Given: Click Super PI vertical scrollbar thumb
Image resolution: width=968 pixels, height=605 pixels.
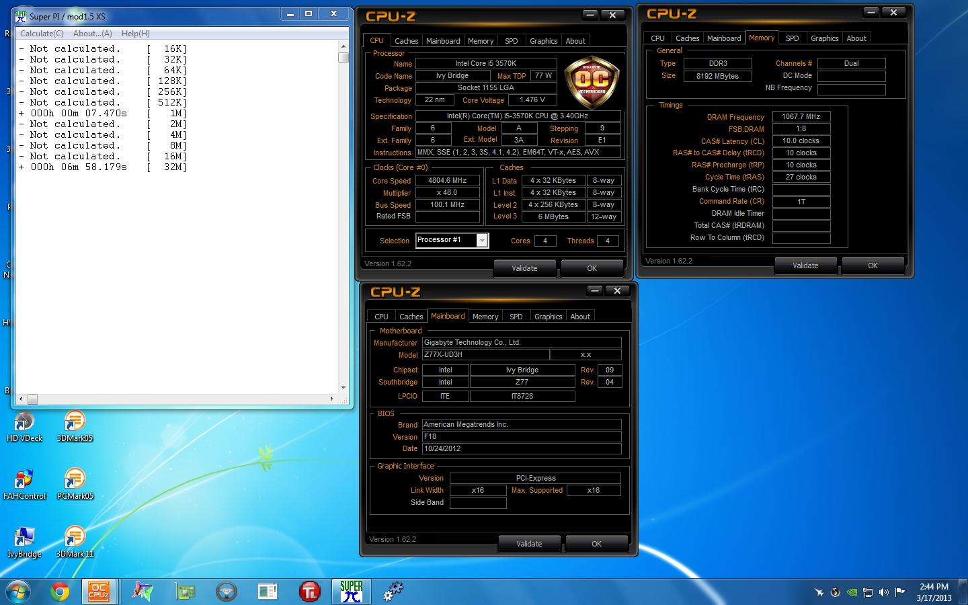Looking at the screenshot, I should click(x=344, y=57).
